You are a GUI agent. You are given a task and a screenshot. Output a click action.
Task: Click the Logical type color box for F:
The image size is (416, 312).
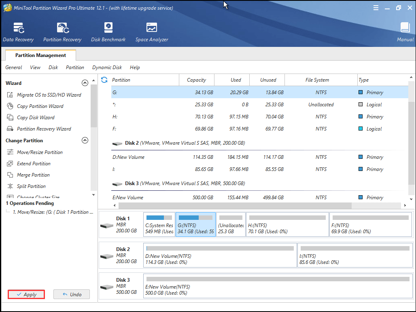(x=361, y=129)
